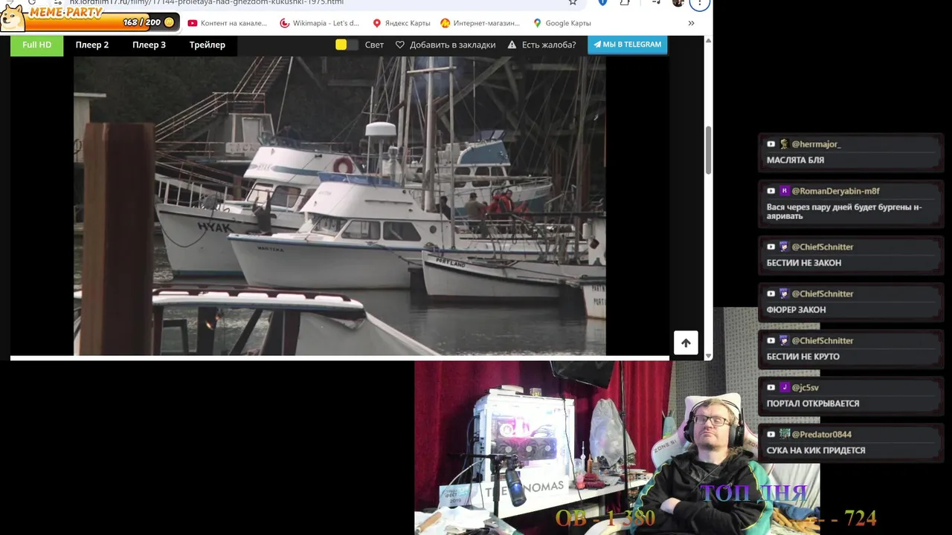Click the browser profile avatar

(x=678, y=3)
